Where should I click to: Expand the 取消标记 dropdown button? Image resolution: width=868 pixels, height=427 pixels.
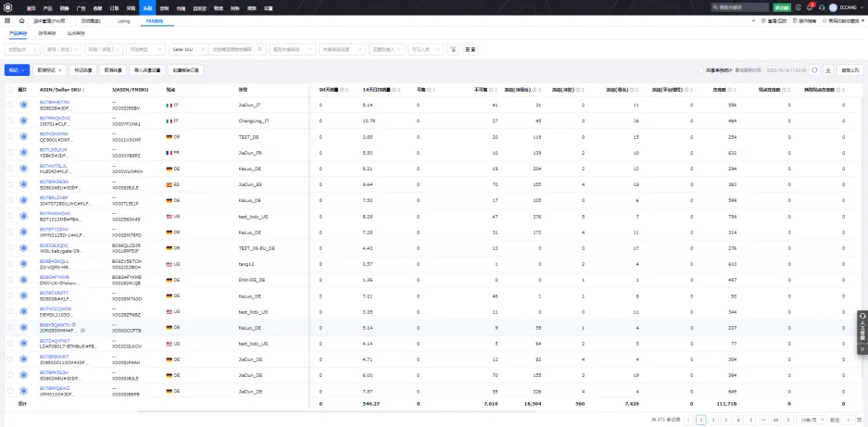[x=50, y=70]
